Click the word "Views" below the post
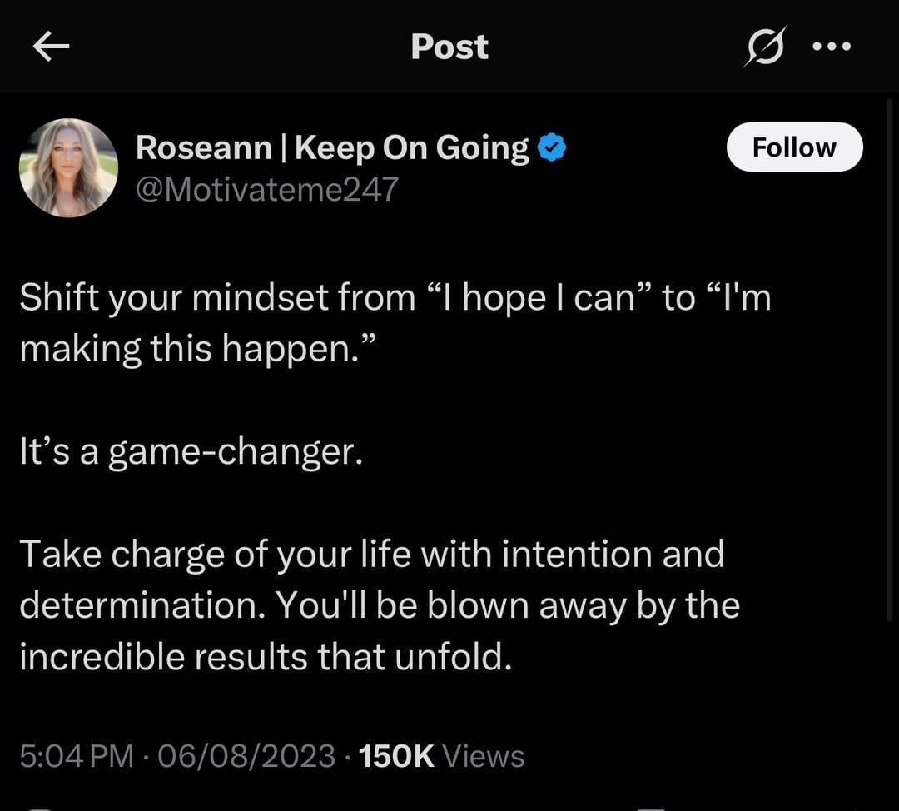 483,756
